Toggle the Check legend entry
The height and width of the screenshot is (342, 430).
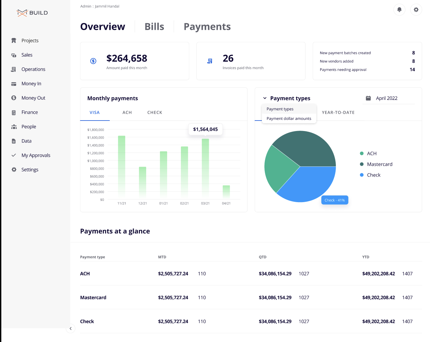click(x=373, y=175)
